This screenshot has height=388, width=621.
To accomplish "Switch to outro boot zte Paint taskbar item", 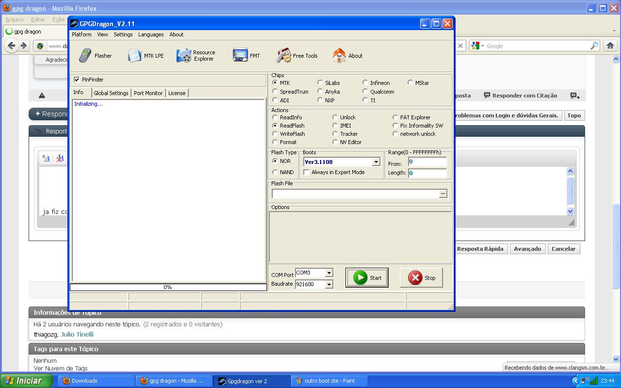I will point(329,381).
